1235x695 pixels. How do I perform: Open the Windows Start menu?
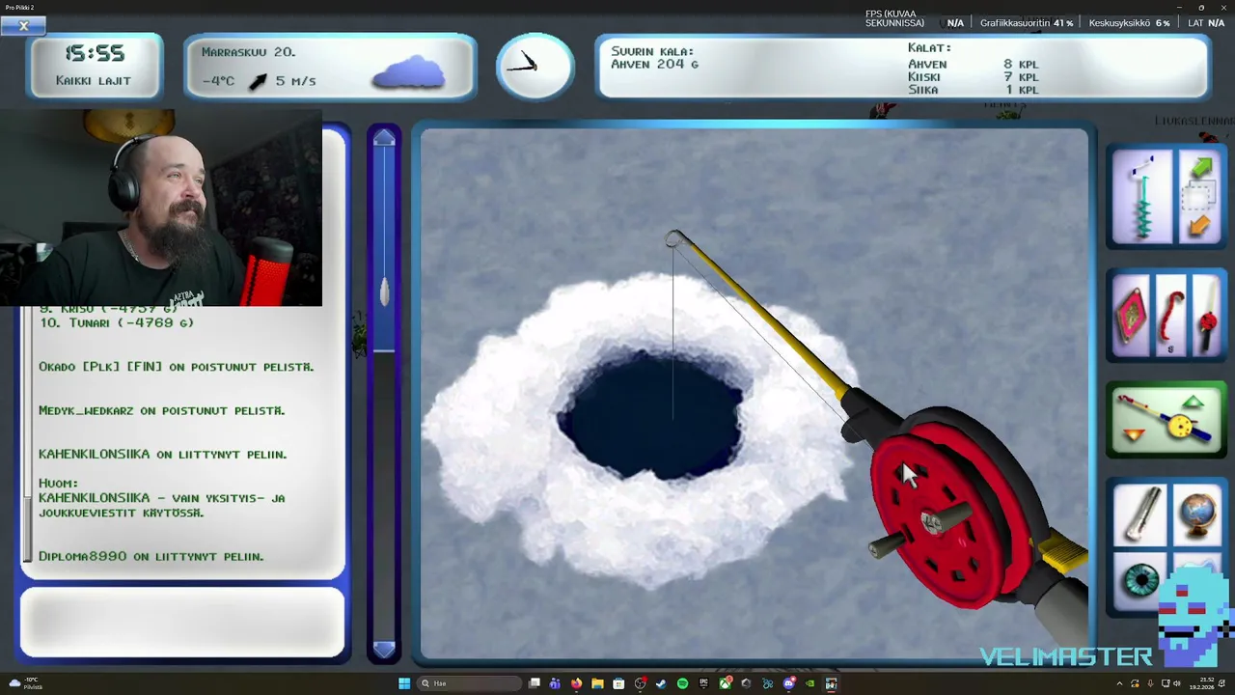[x=404, y=683]
